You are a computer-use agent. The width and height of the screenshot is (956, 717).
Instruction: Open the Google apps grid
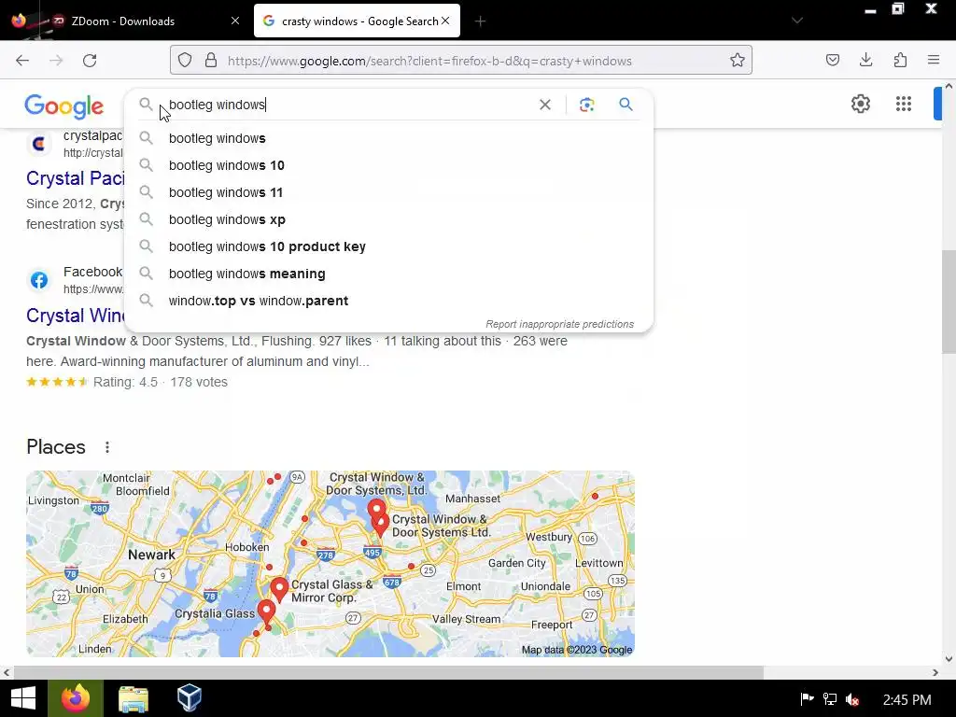(x=904, y=104)
